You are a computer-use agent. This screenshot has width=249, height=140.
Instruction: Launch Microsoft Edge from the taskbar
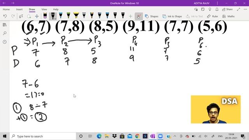click(99, 136)
